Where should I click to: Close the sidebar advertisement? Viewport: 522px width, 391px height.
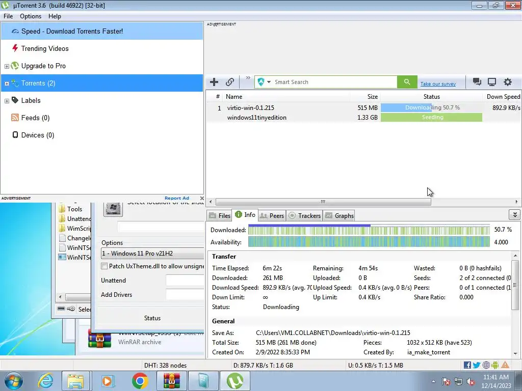click(202, 198)
